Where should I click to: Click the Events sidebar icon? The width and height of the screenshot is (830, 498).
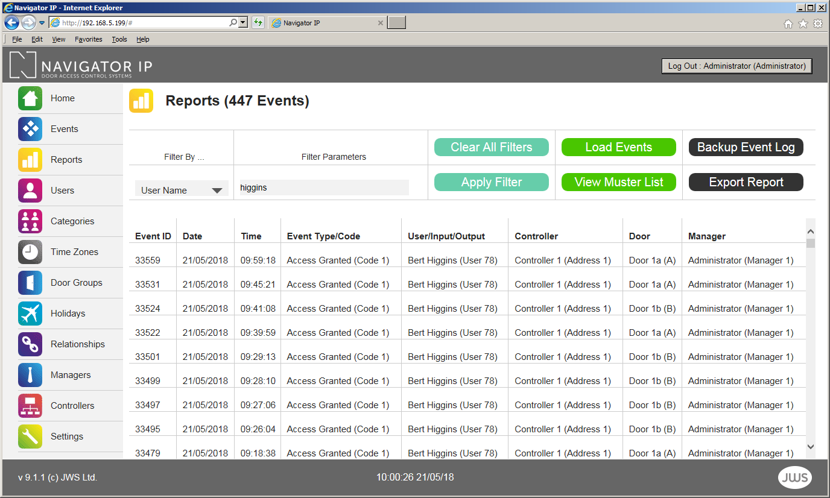(x=30, y=129)
